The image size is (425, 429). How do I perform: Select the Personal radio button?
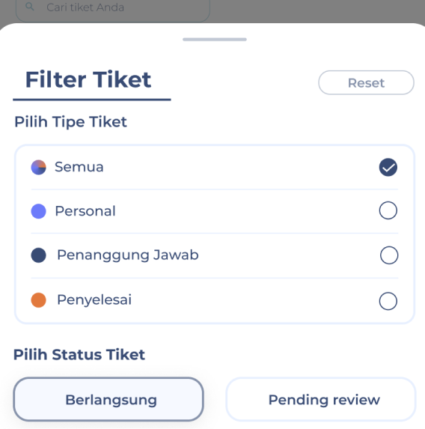tap(388, 210)
